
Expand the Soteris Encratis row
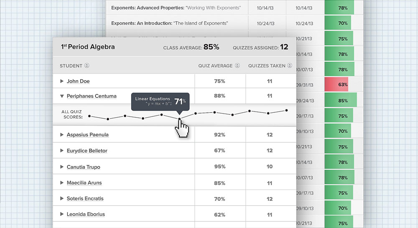[x=62, y=198]
